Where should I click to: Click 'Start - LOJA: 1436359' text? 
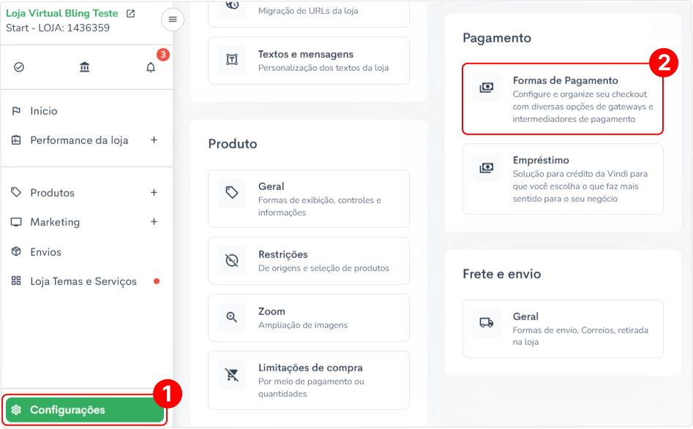click(x=58, y=28)
